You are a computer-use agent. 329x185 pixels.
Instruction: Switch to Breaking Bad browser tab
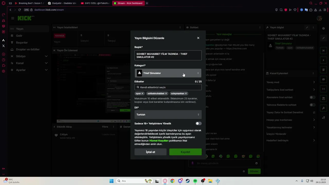pyautogui.click(x=30, y=3)
